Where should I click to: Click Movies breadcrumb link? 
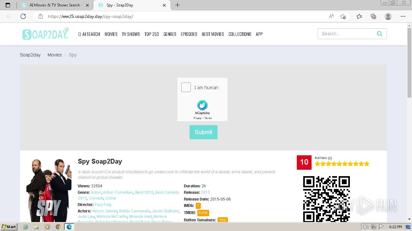(55, 55)
